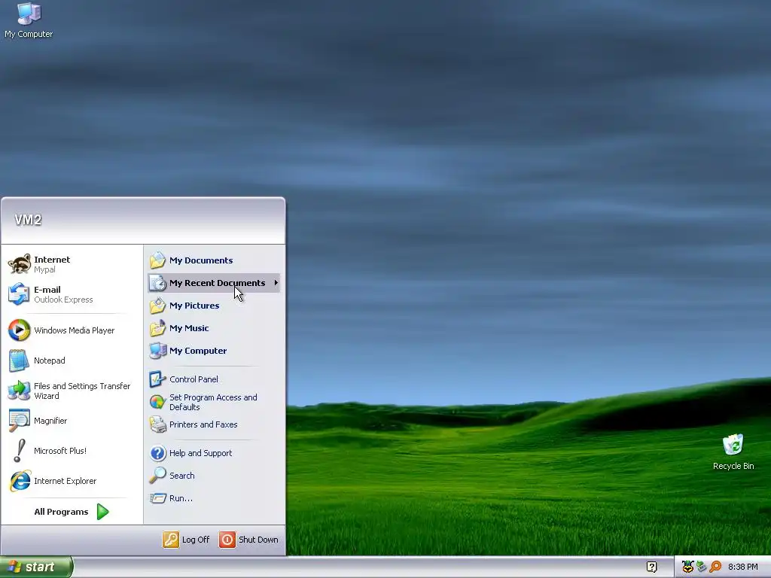Screen dimensions: 771x578
Task: Click the Shut Down label
Action: point(258,540)
